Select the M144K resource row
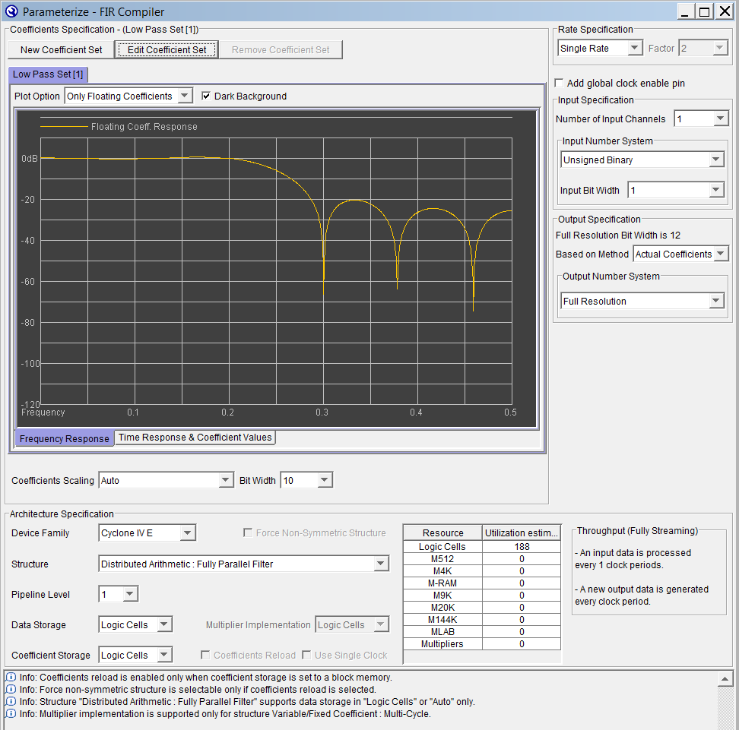This screenshot has height=730, width=739. tap(482, 619)
